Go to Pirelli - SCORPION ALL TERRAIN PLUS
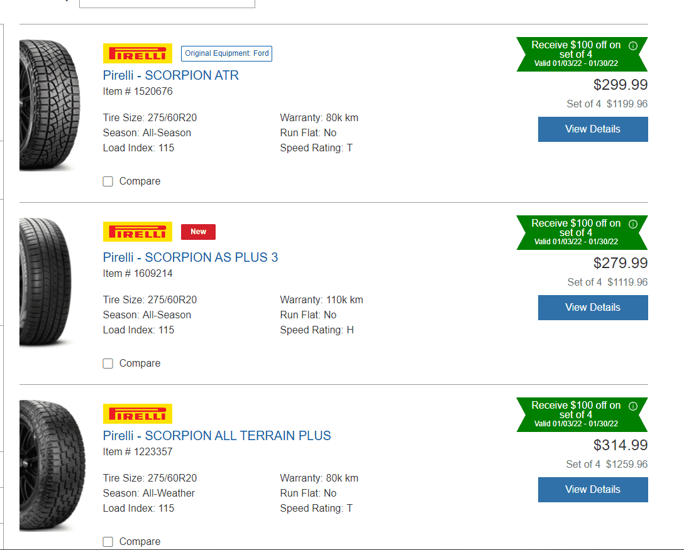Viewport: 684px width, 550px height. pos(217,436)
